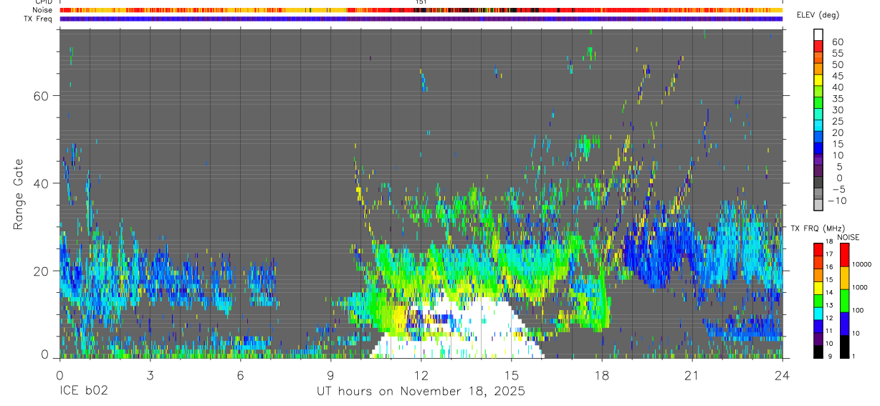880x406 pixels.
Task: Click the yellow swatch in NOISE colorbar
Action: coord(844,278)
